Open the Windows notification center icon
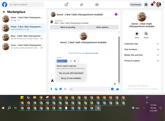165x121 pixels. click(161, 108)
